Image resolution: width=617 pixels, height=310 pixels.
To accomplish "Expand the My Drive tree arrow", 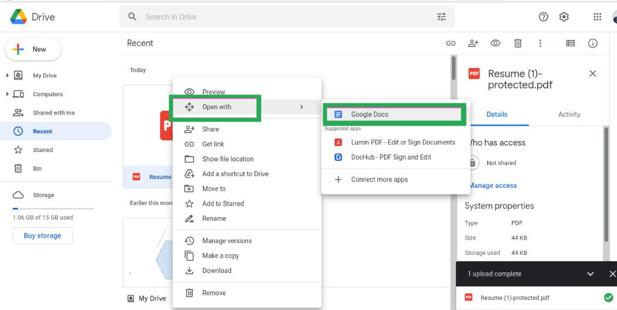I will click(8, 75).
